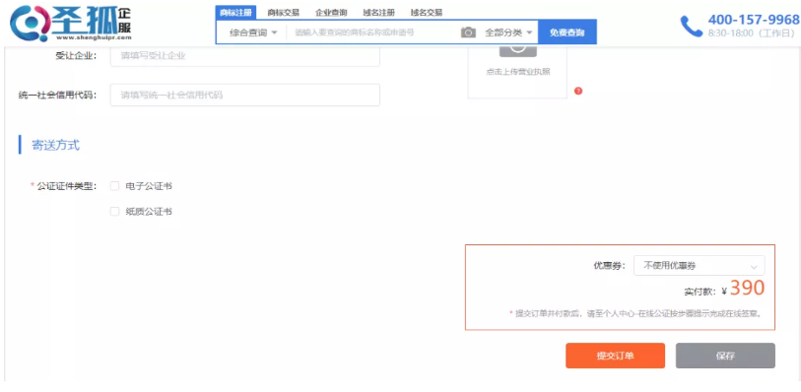
Task: Check the 电子公证书 checkbox
Action: click(114, 186)
